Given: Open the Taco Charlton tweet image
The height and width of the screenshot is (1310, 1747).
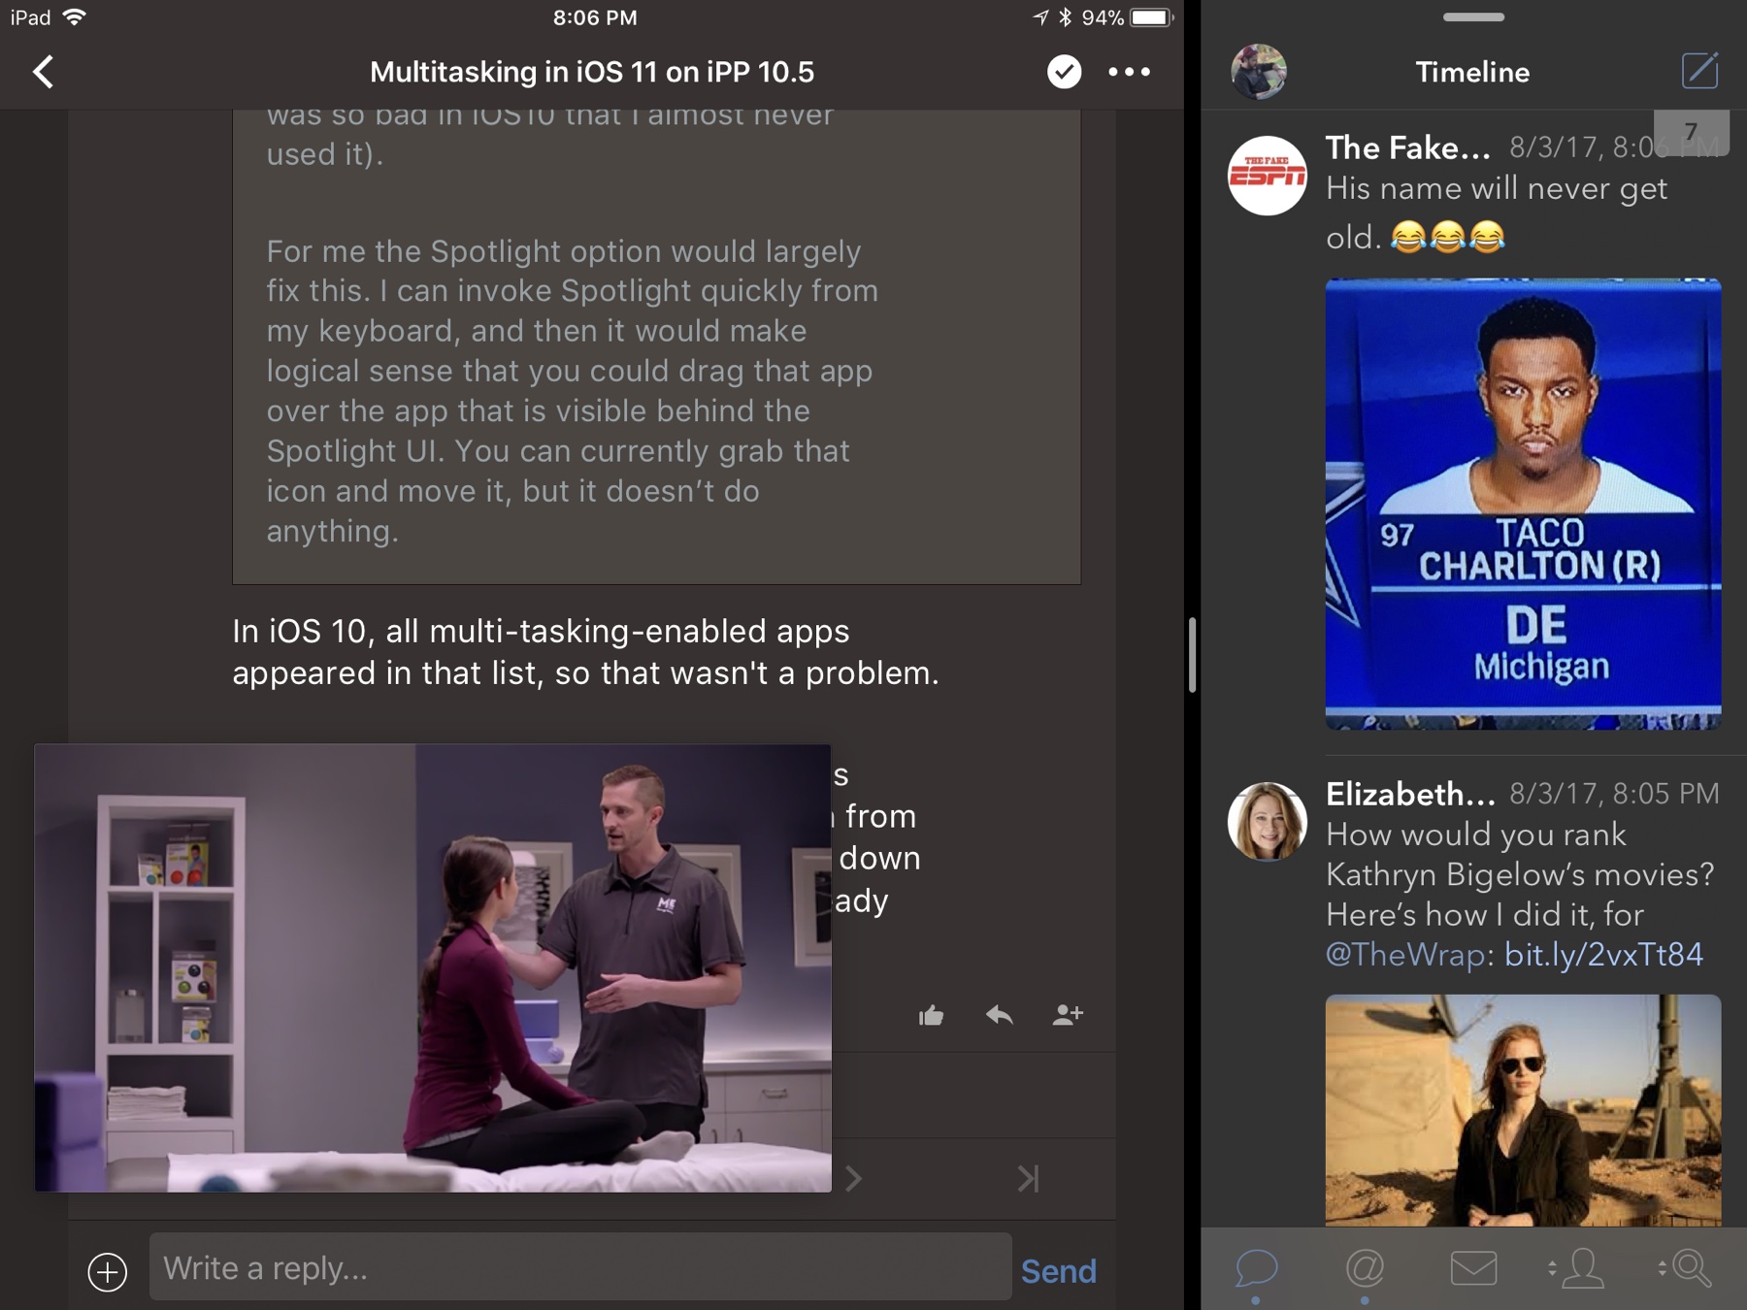Looking at the screenshot, I should [1523, 504].
